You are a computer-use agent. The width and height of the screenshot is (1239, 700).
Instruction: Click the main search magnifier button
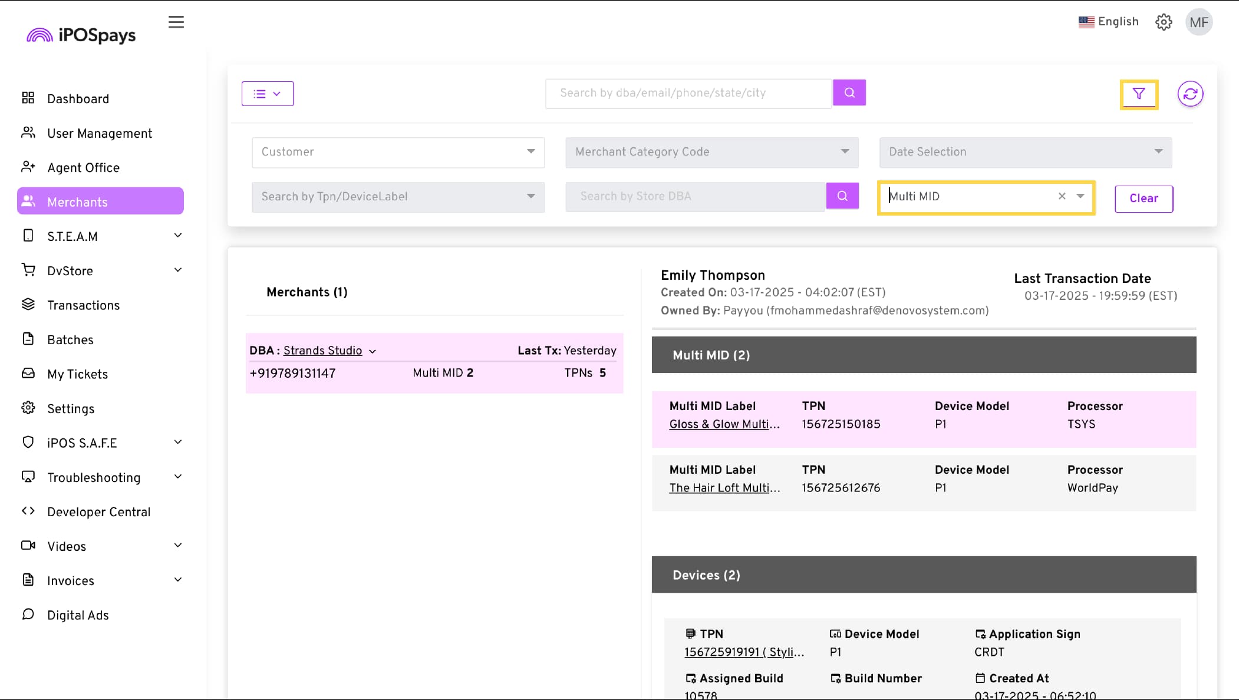pyautogui.click(x=849, y=93)
